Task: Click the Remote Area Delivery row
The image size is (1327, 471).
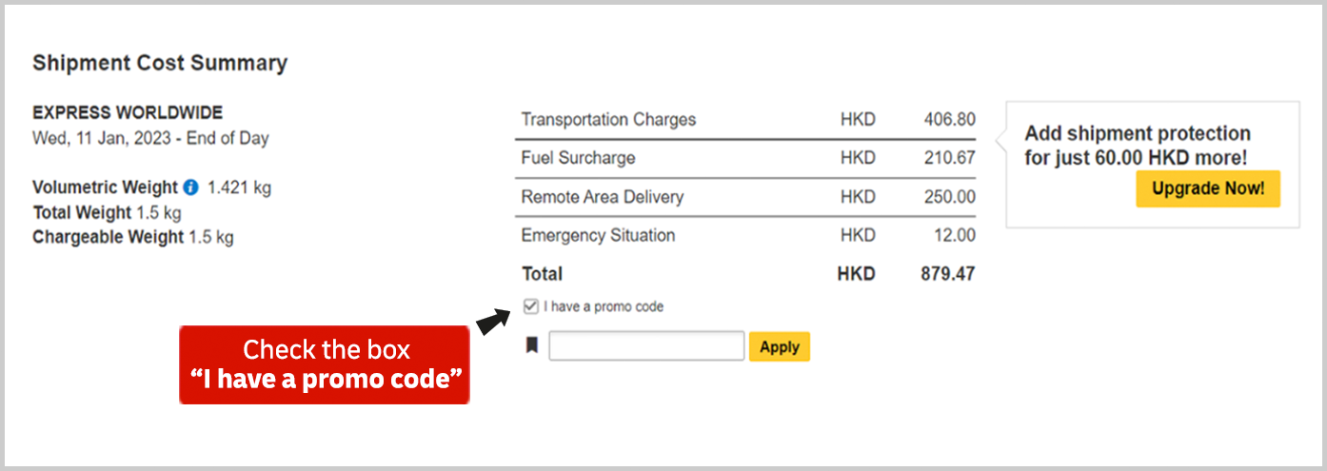Action: [748, 197]
